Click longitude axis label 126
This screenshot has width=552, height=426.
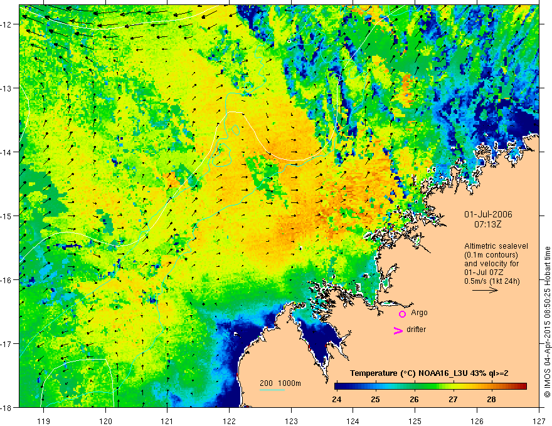point(477,420)
